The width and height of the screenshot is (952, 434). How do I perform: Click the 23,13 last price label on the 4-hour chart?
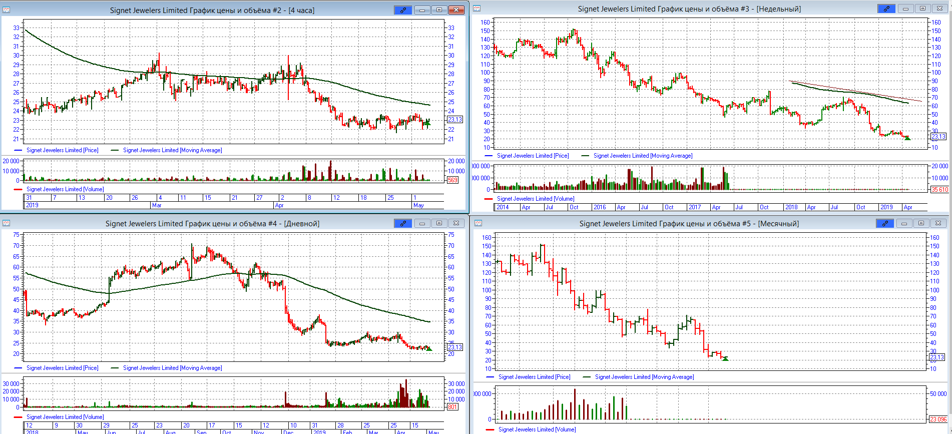pyautogui.click(x=454, y=120)
